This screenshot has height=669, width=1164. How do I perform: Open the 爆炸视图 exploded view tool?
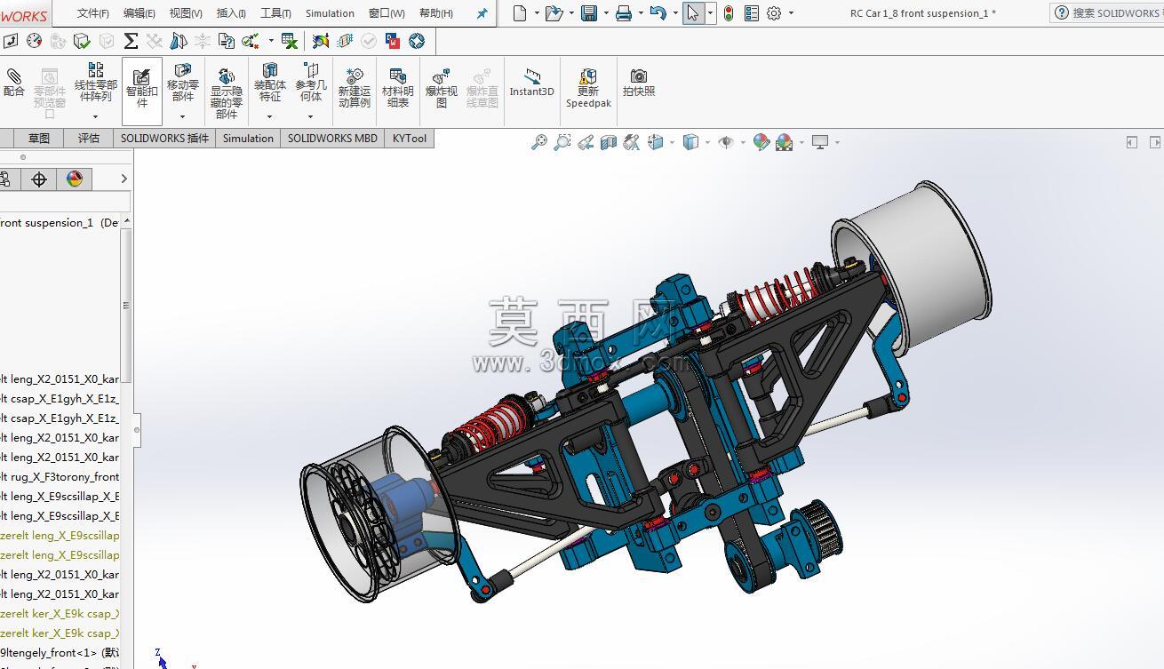click(x=441, y=89)
